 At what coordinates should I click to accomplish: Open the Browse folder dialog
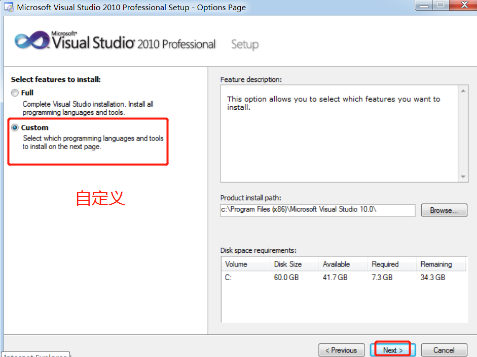click(x=444, y=210)
